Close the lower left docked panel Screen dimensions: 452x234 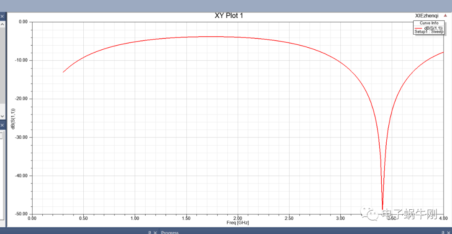tap(2, 125)
